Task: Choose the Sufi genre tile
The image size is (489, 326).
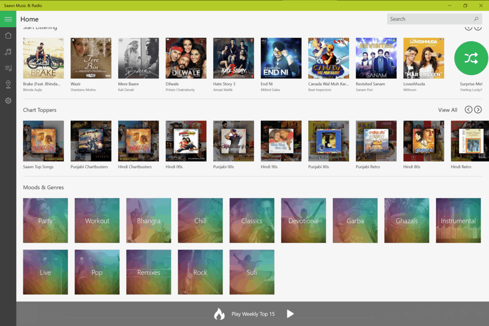Action: pos(252,272)
